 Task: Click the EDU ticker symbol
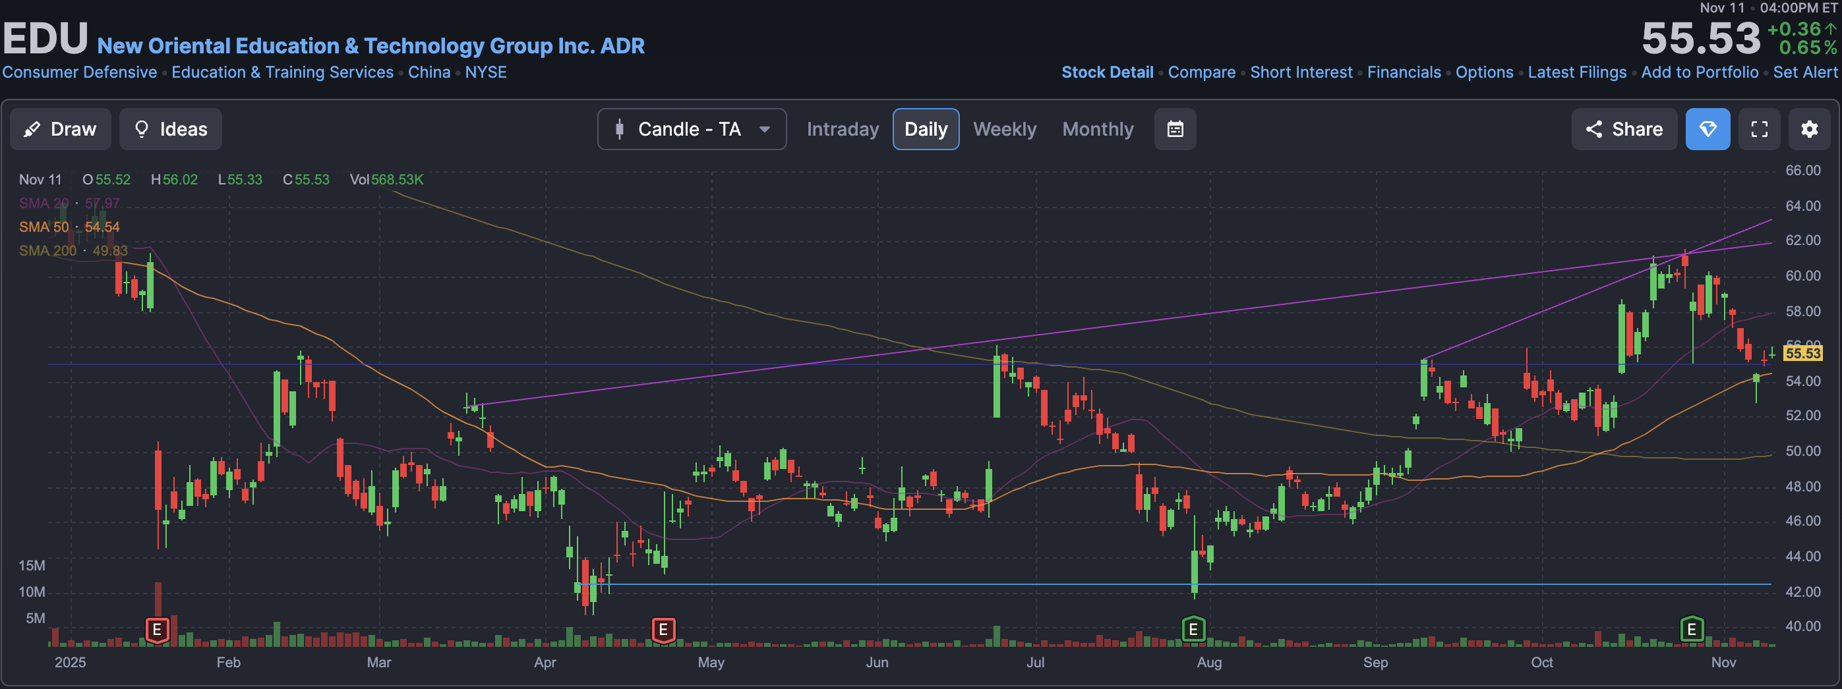[45, 38]
